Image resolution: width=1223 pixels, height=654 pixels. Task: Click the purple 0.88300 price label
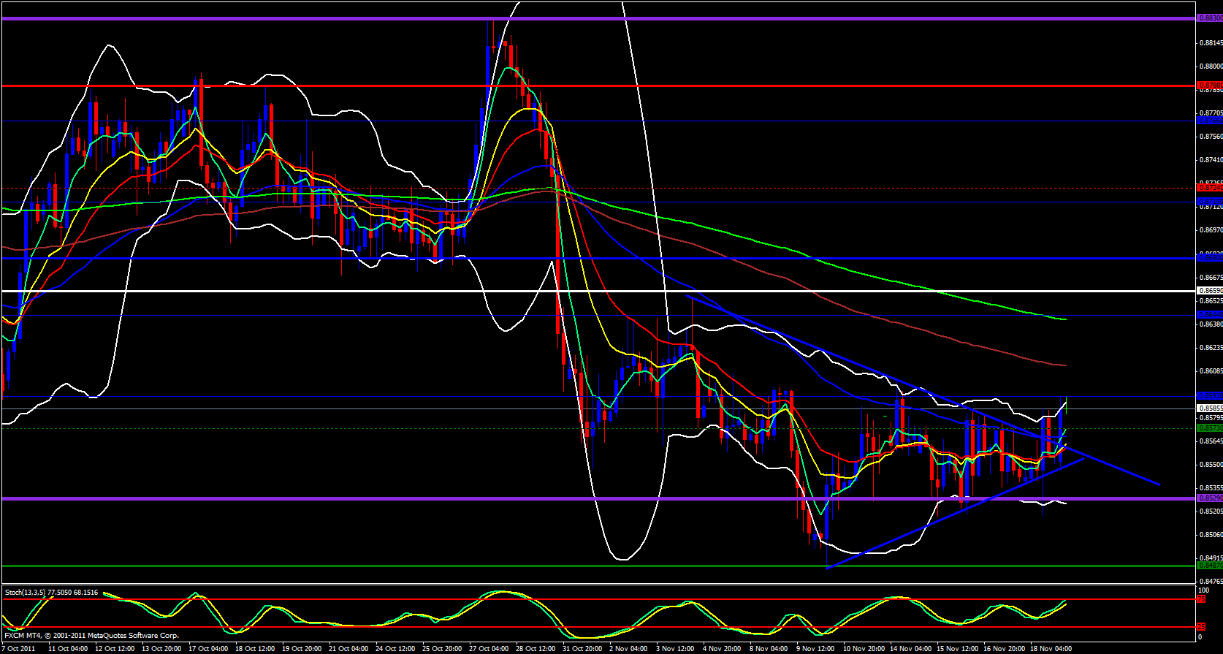(1209, 18)
